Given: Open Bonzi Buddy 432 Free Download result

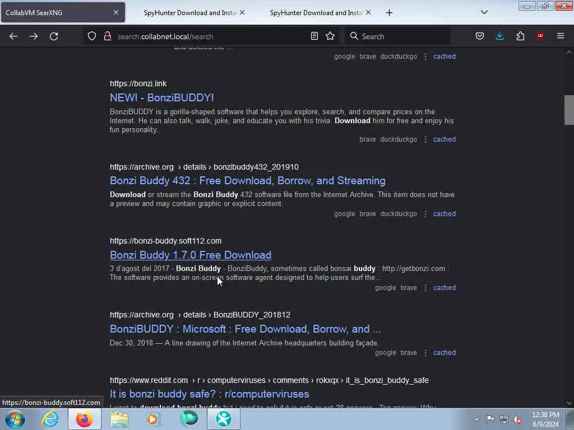Looking at the screenshot, I should click(247, 181).
